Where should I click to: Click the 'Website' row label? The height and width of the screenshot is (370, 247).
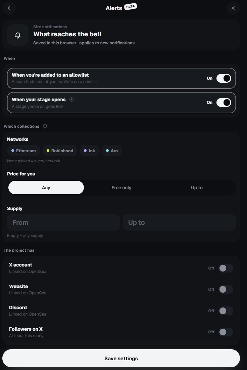click(18, 286)
